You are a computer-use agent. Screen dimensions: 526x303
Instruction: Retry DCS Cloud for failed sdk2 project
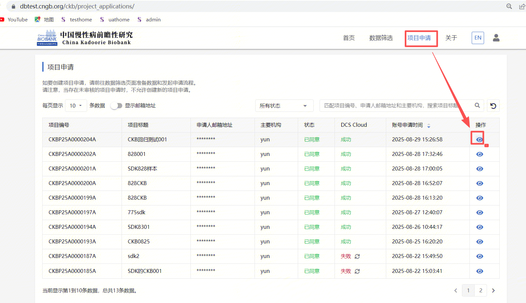(357, 256)
